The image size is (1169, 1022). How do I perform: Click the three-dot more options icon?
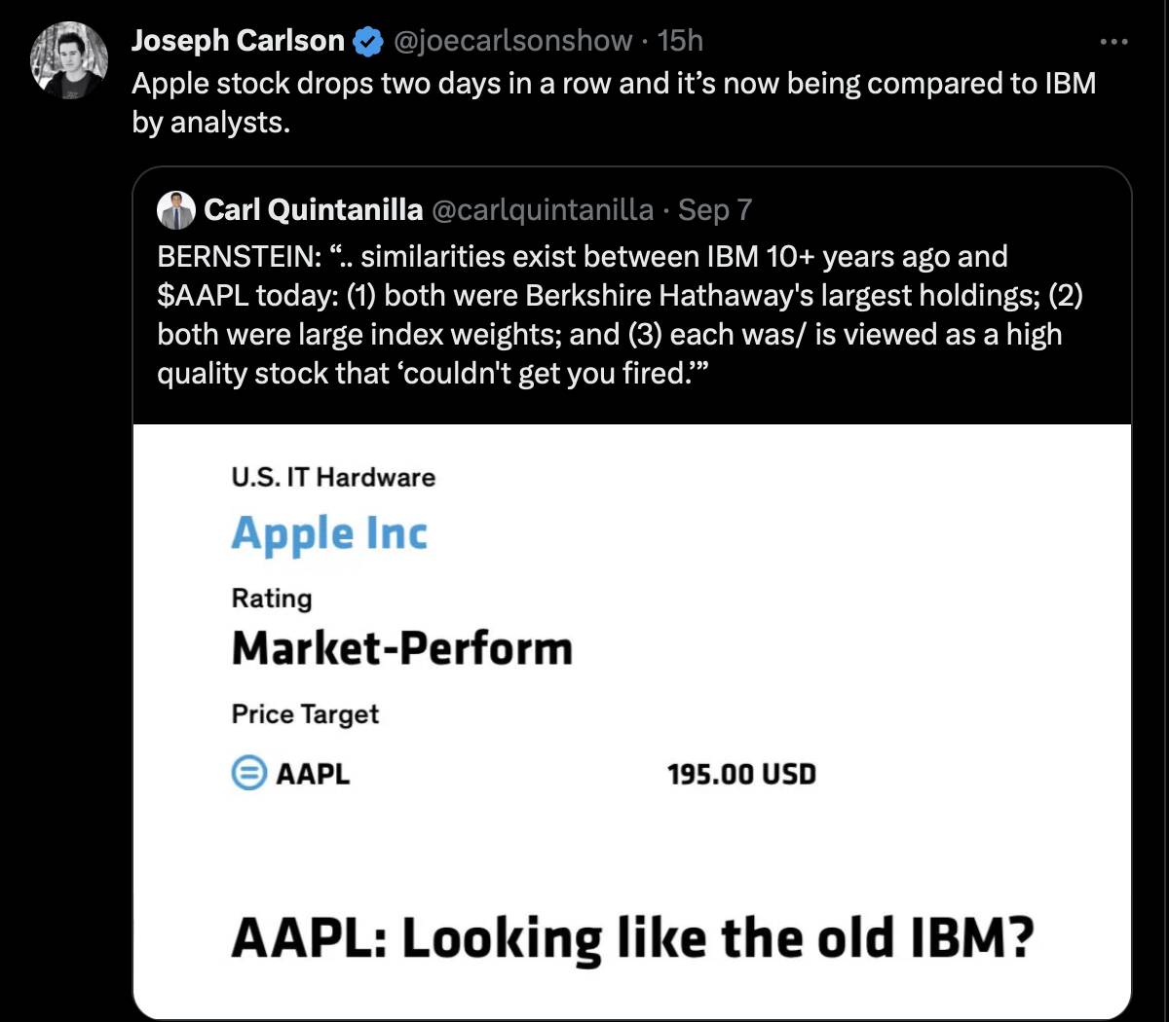(1113, 42)
